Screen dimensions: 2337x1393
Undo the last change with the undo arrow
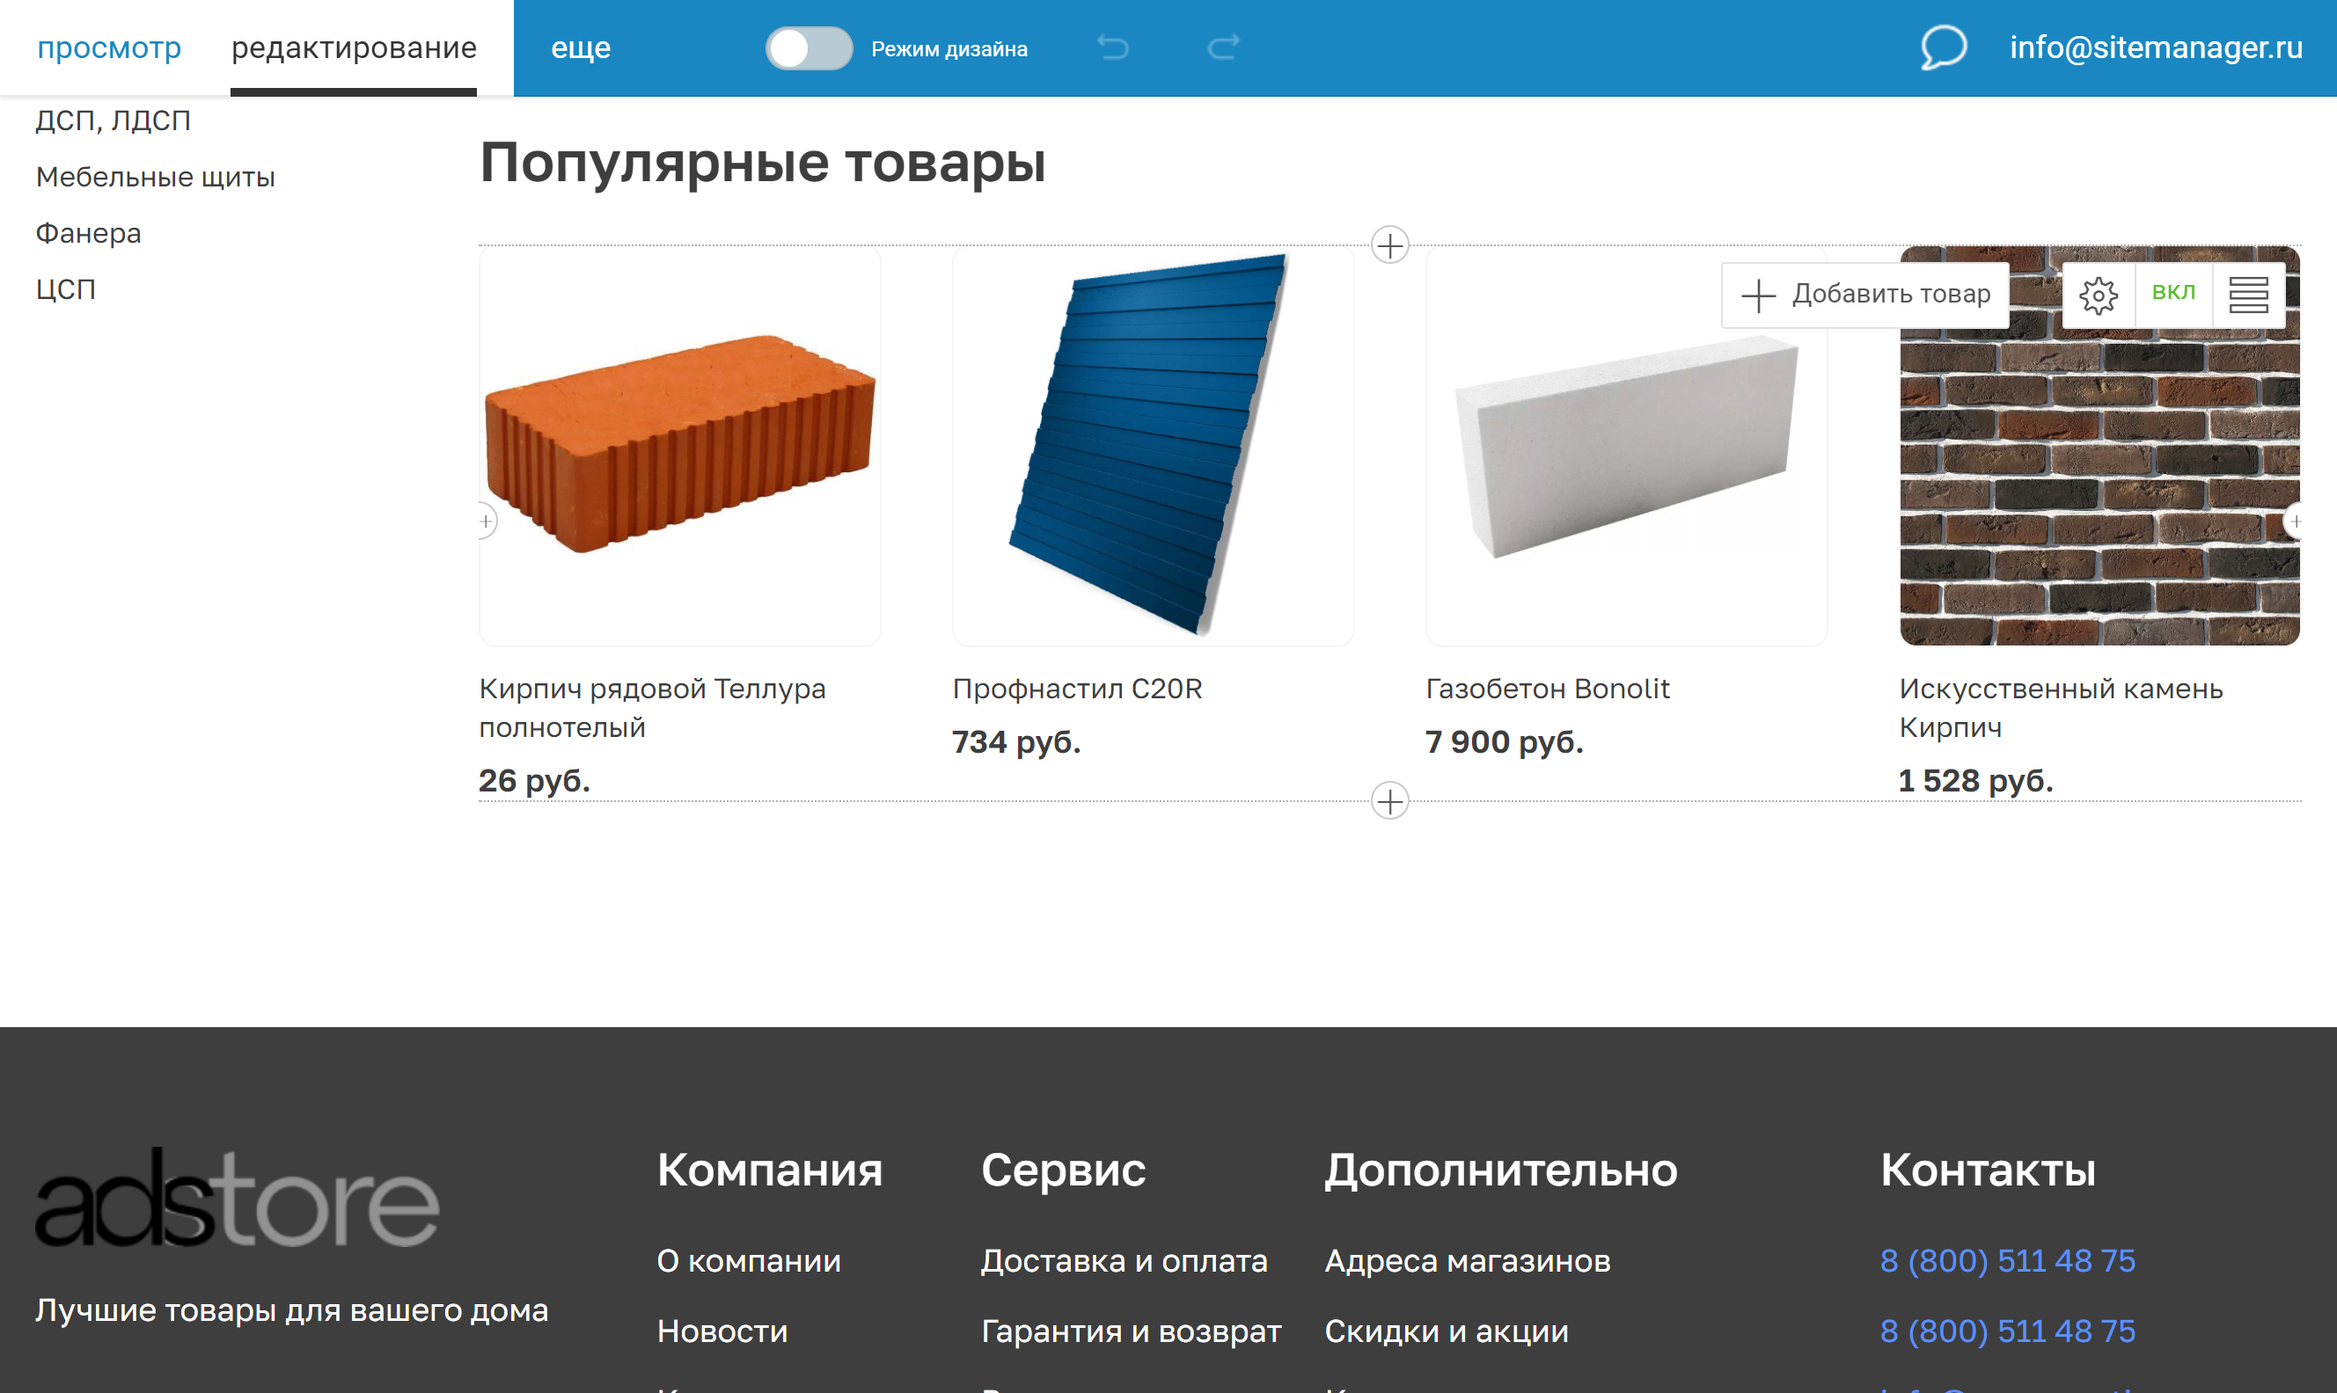pos(1115,46)
